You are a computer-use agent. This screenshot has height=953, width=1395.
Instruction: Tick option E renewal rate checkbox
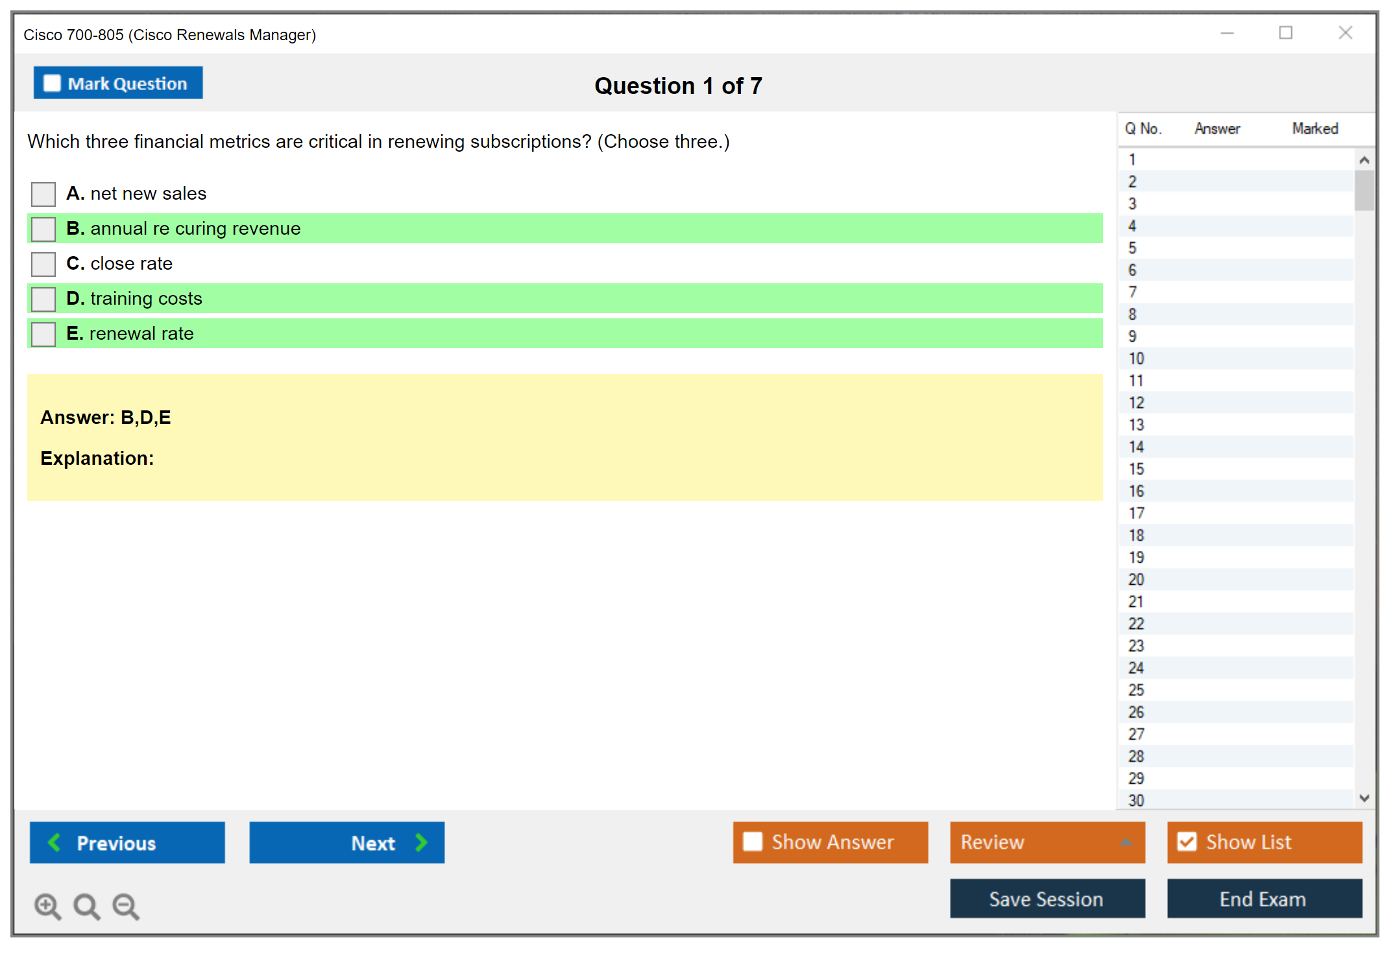pos(43,334)
